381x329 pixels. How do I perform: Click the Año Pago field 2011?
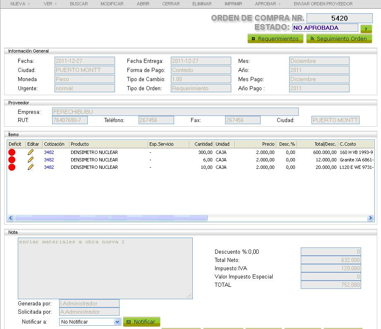319,88
